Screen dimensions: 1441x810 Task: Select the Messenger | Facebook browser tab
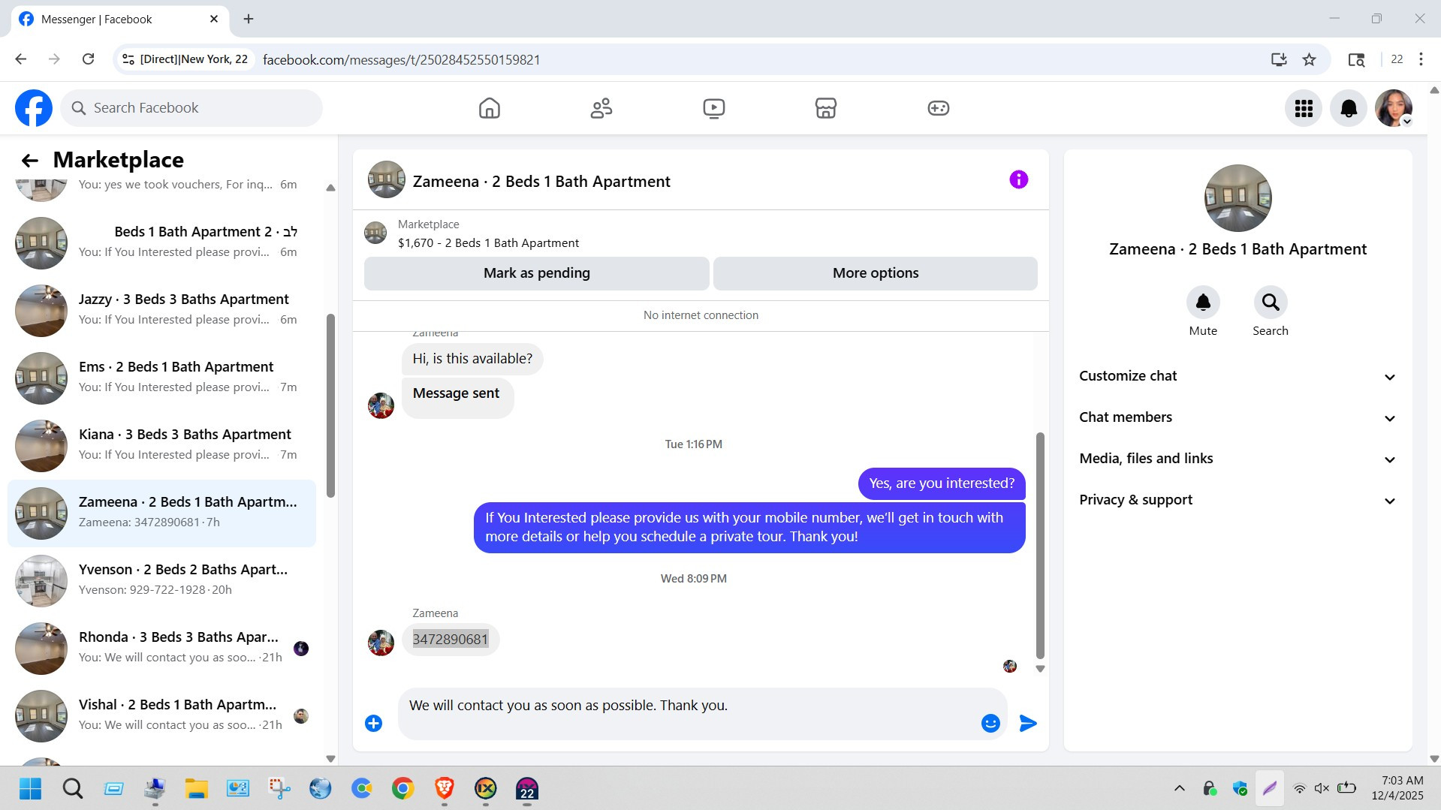coord(120,20)
